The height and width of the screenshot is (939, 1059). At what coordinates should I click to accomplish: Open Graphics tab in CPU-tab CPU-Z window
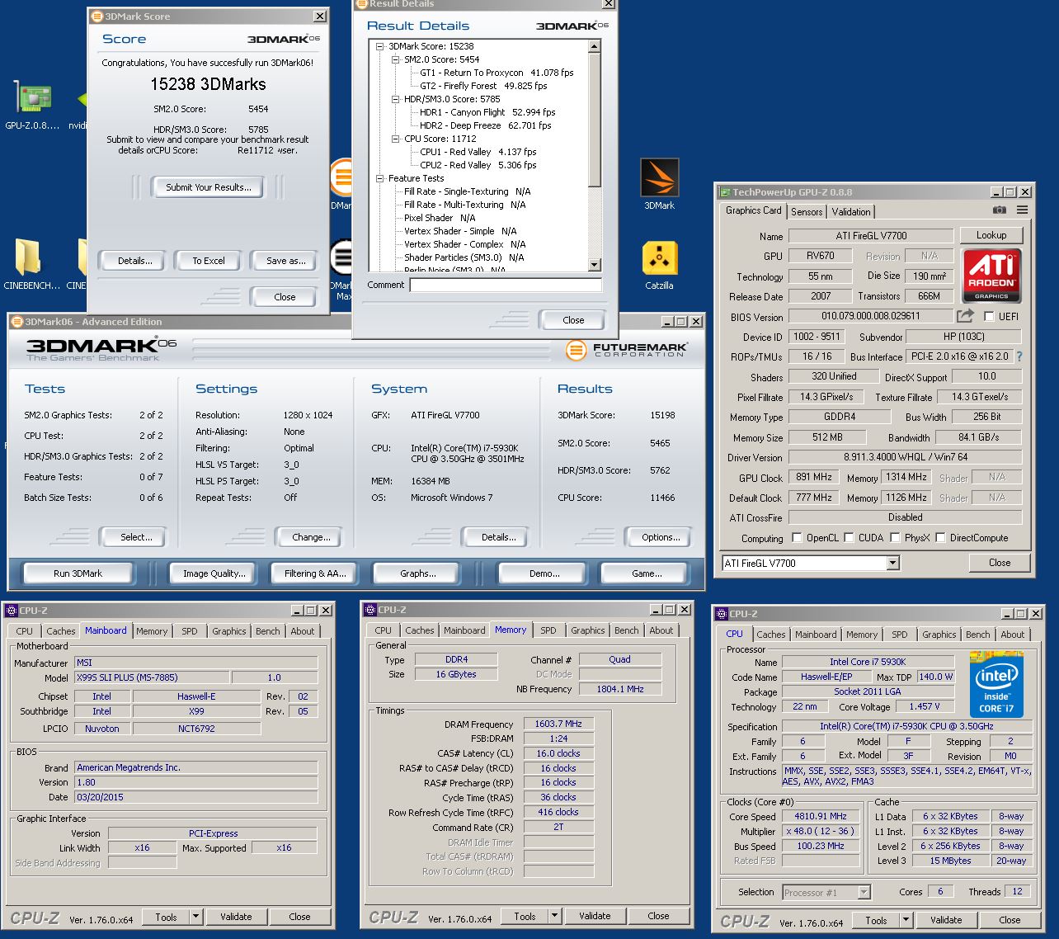click(x=939, y=635)
